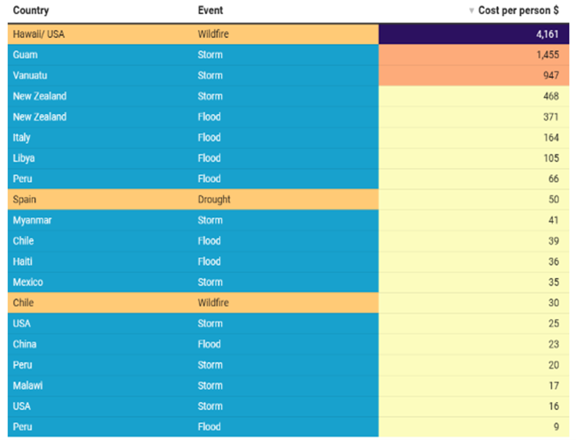Click the sort arrow beside Cost per person

pyautogui.click(x=472, y=11)
